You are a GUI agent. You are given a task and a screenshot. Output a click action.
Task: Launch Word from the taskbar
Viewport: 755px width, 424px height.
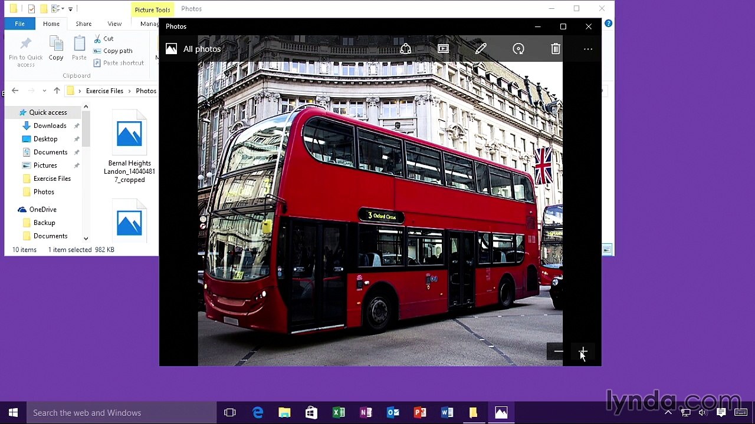click(447, 413)
